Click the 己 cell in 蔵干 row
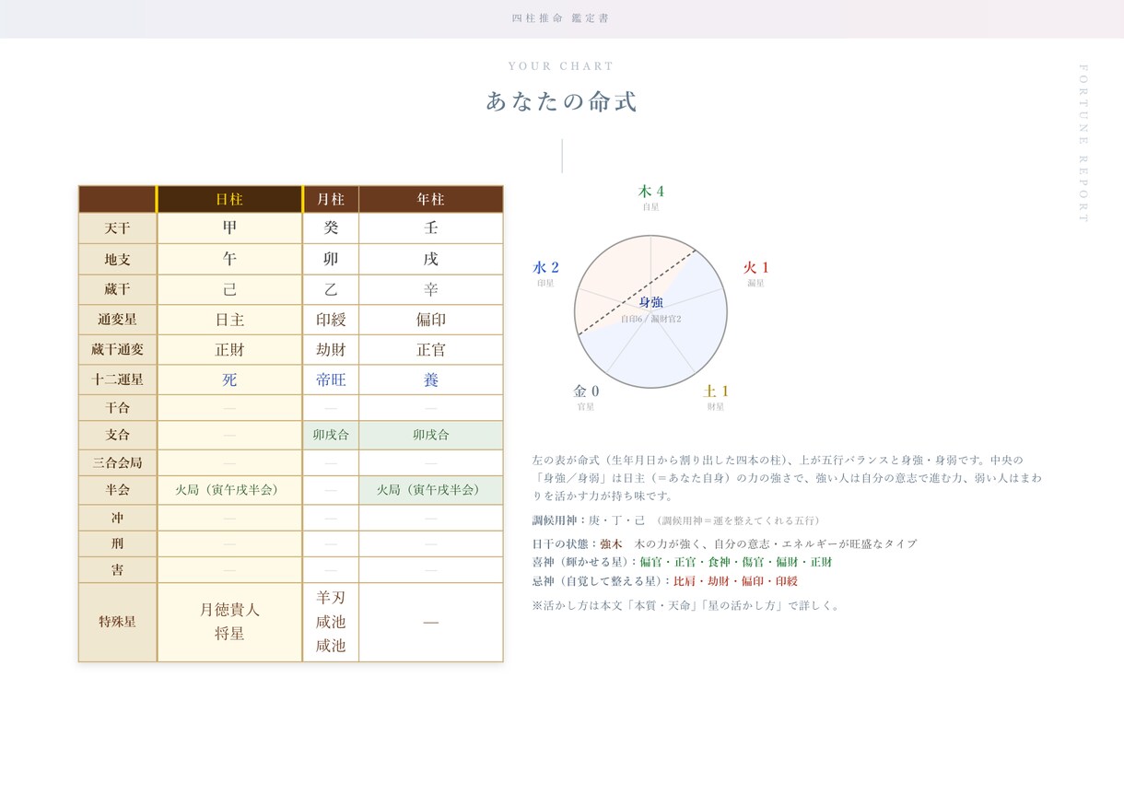Screen dimensions: 1124x794 [229, 289]
